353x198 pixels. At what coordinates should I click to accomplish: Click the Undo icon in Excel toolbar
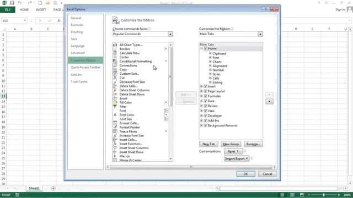[20, 3]
